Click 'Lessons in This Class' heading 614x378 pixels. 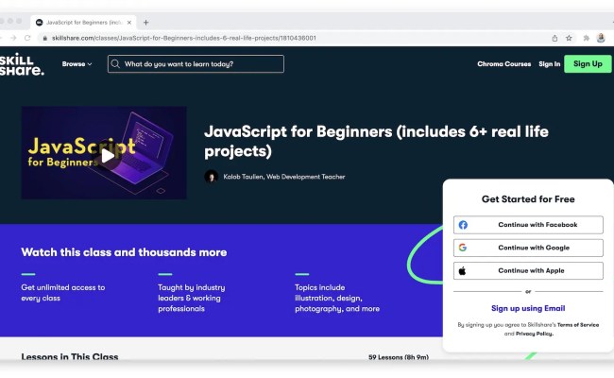(x=70, y=356)
